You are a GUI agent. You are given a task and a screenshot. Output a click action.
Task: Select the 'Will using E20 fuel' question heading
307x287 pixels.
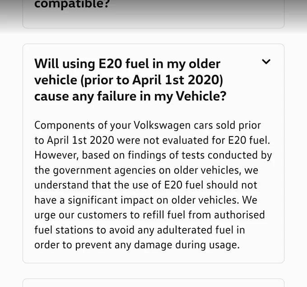pyautogui.click(x=130, y=80)
